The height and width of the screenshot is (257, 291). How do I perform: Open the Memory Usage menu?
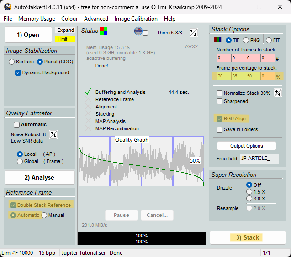[37, 19]
